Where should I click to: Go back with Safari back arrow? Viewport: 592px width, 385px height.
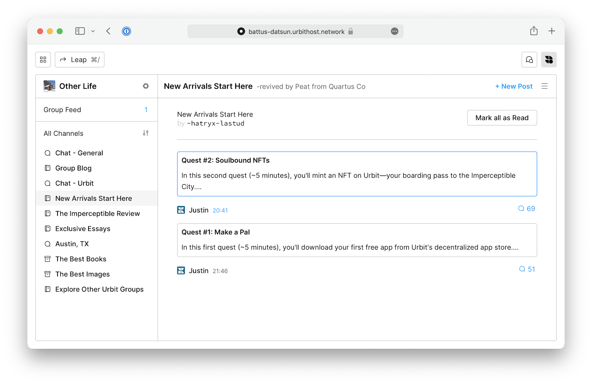(x=108, y=31)
